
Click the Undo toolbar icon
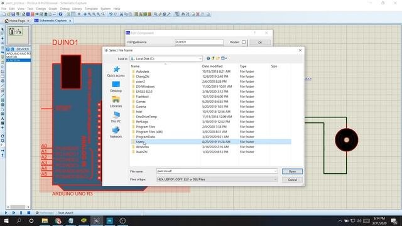(x=111, y=14)
